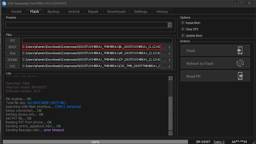The height and width of the screenshot is (144, 256).
Task: Click the BOOT file path field
Action: click(91, 47)
